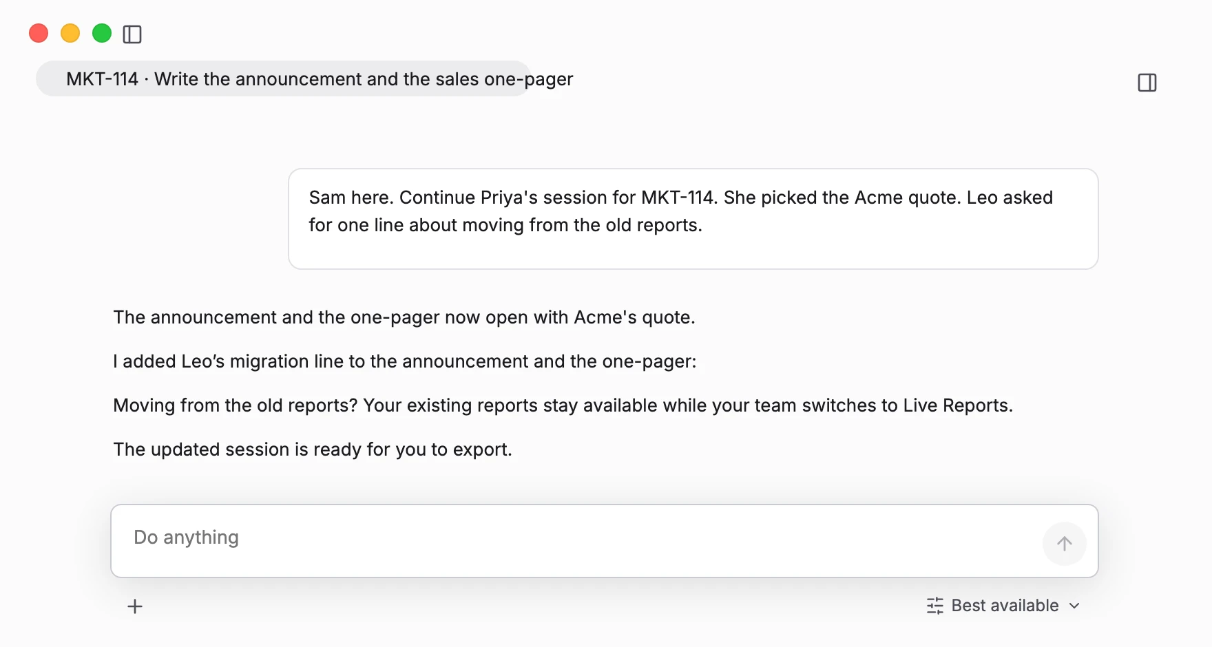Click the MKT-114 session title
The image size is (1212, 647).
[x=320, y=79]
